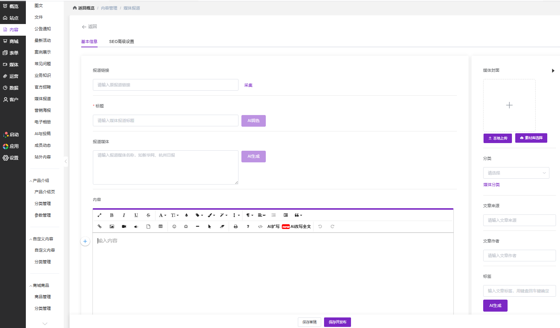Insert a hyperlink via the link icon
This screenshot has height=328, width=560.
tap(99, 226)
